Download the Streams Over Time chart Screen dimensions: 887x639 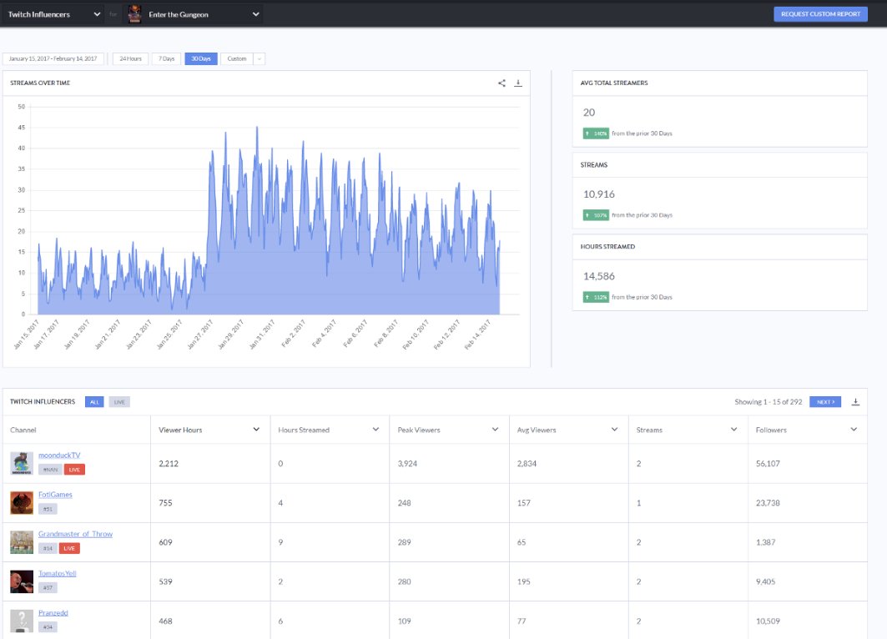[x=517, y=83]
